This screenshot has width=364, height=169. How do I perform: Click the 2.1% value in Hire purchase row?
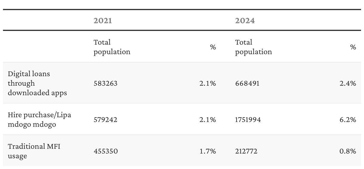[x=207, y=120]
